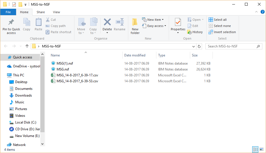Image resolution: width=266 pixels, height=153 pixels.
Task: Click the Edit ribbon button
Action: click(193, 26)
